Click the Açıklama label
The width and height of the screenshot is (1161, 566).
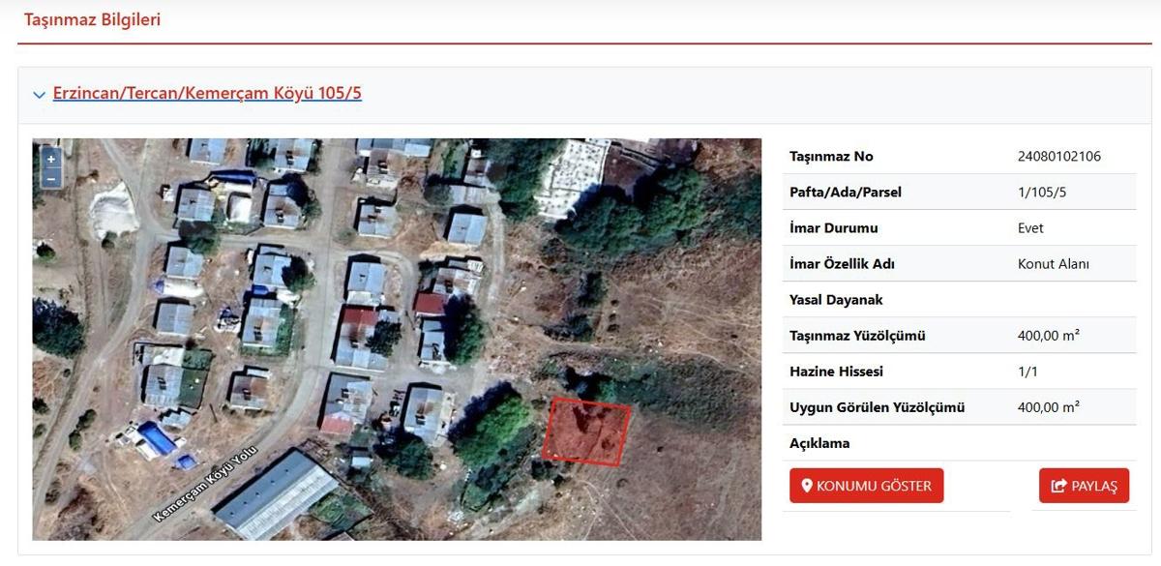coord(819,442)
